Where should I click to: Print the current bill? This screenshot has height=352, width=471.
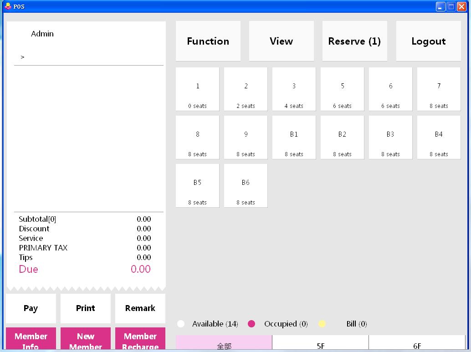86,308
